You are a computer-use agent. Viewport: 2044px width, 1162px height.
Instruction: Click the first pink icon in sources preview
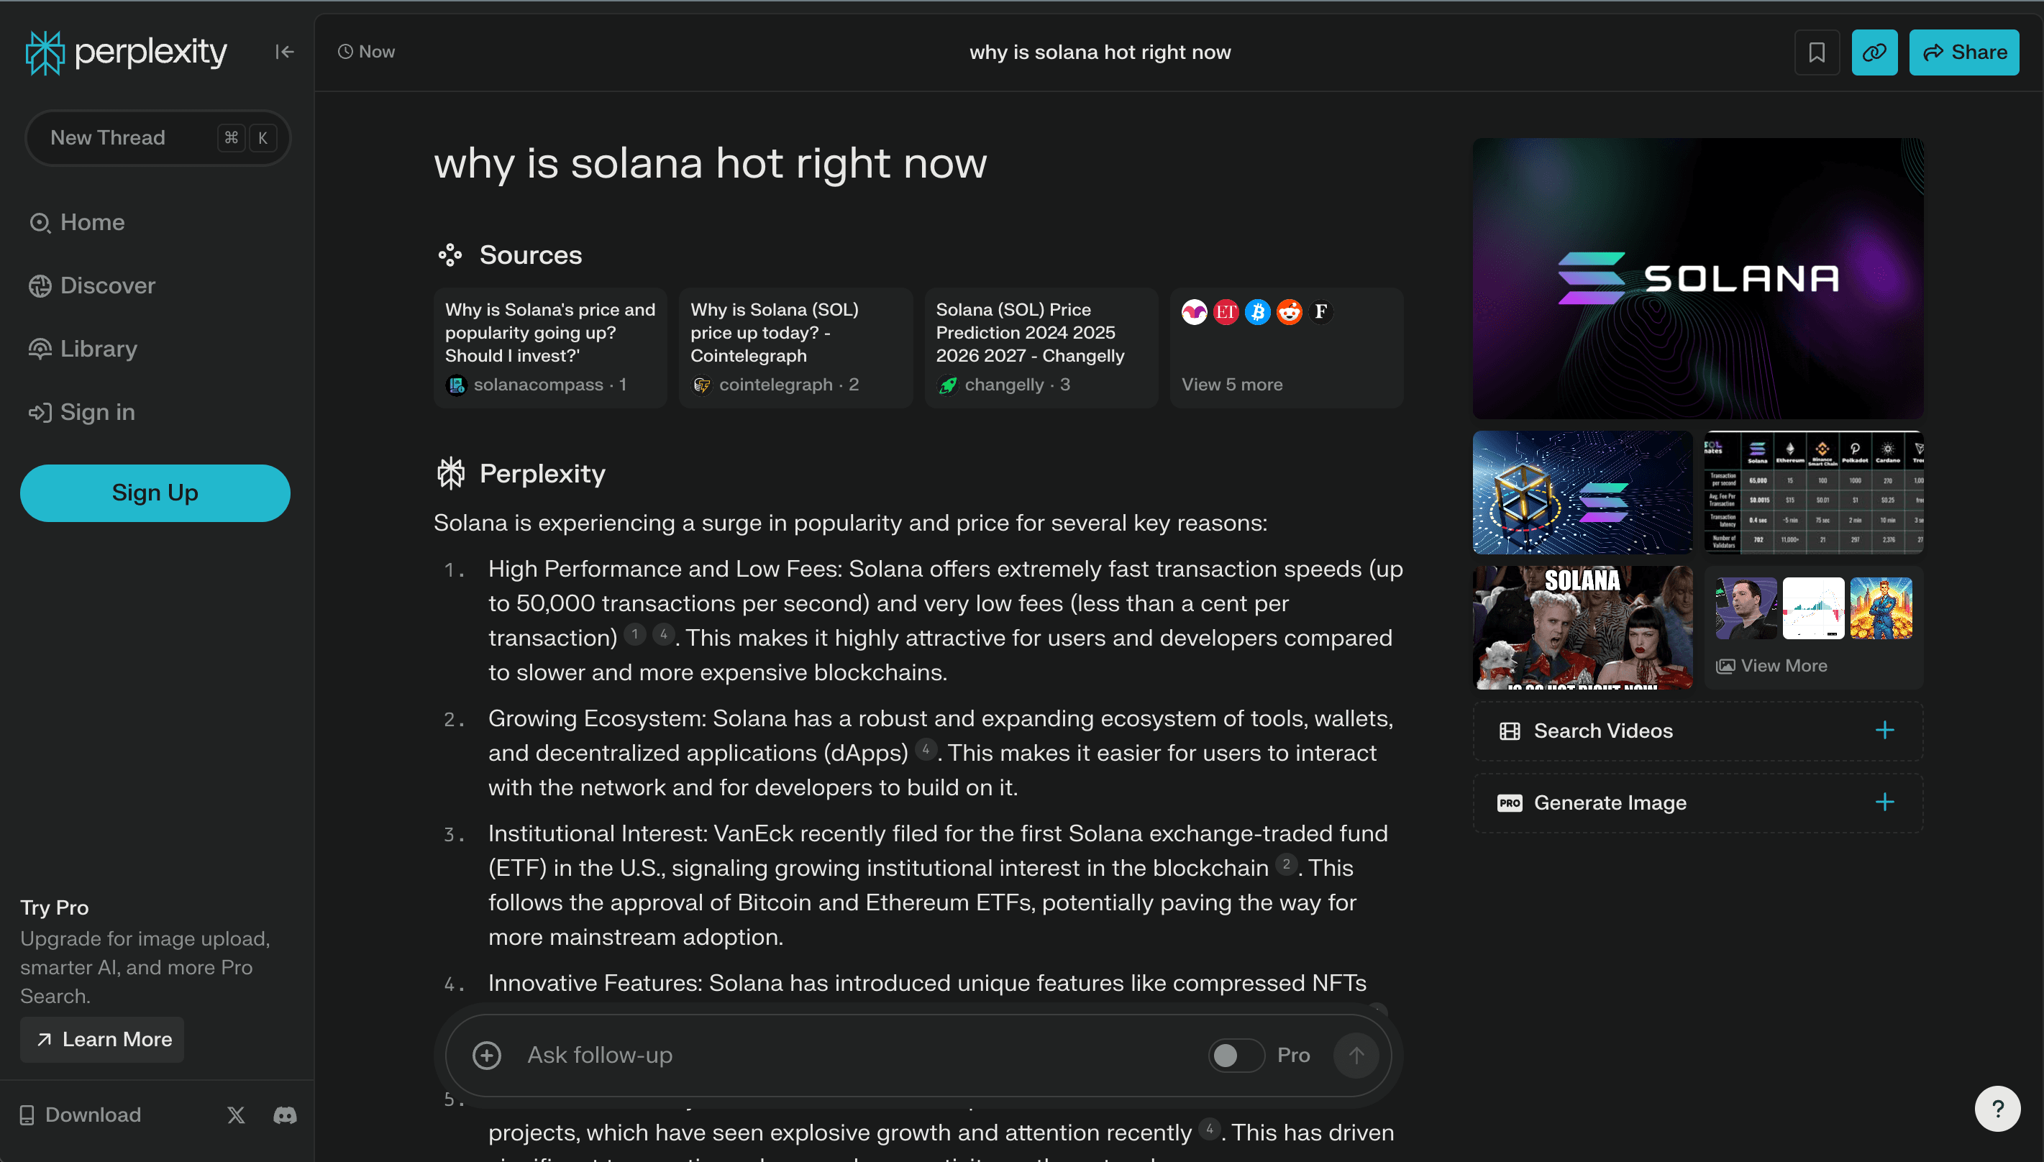pos(1194,312)
